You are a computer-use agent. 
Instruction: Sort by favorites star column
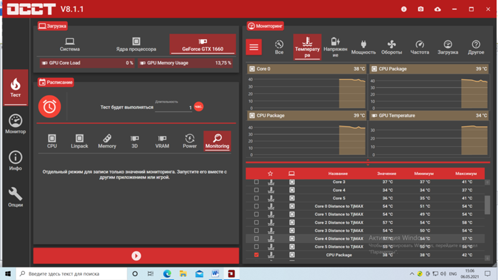pos(270,174)
